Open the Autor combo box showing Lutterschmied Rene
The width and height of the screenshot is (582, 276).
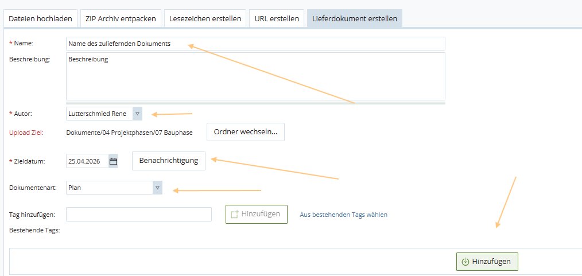104,114
